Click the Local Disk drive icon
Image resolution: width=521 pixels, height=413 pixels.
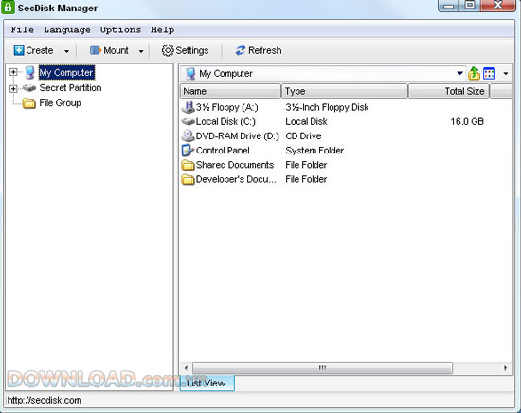[x=189, y=121]
